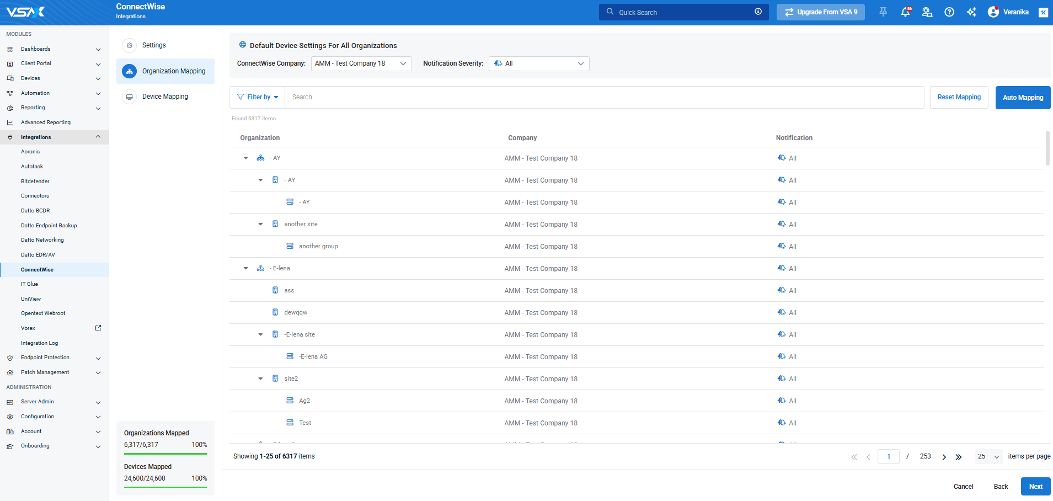Open the help question mark icon
The image size is (1053, 501).
coord(949,12)
